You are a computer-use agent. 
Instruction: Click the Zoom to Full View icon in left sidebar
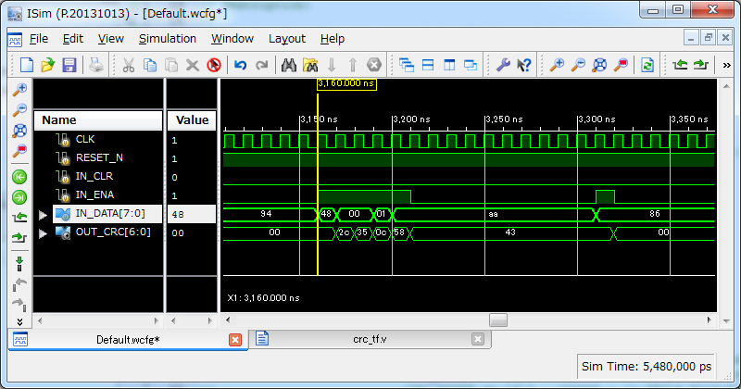19,131
